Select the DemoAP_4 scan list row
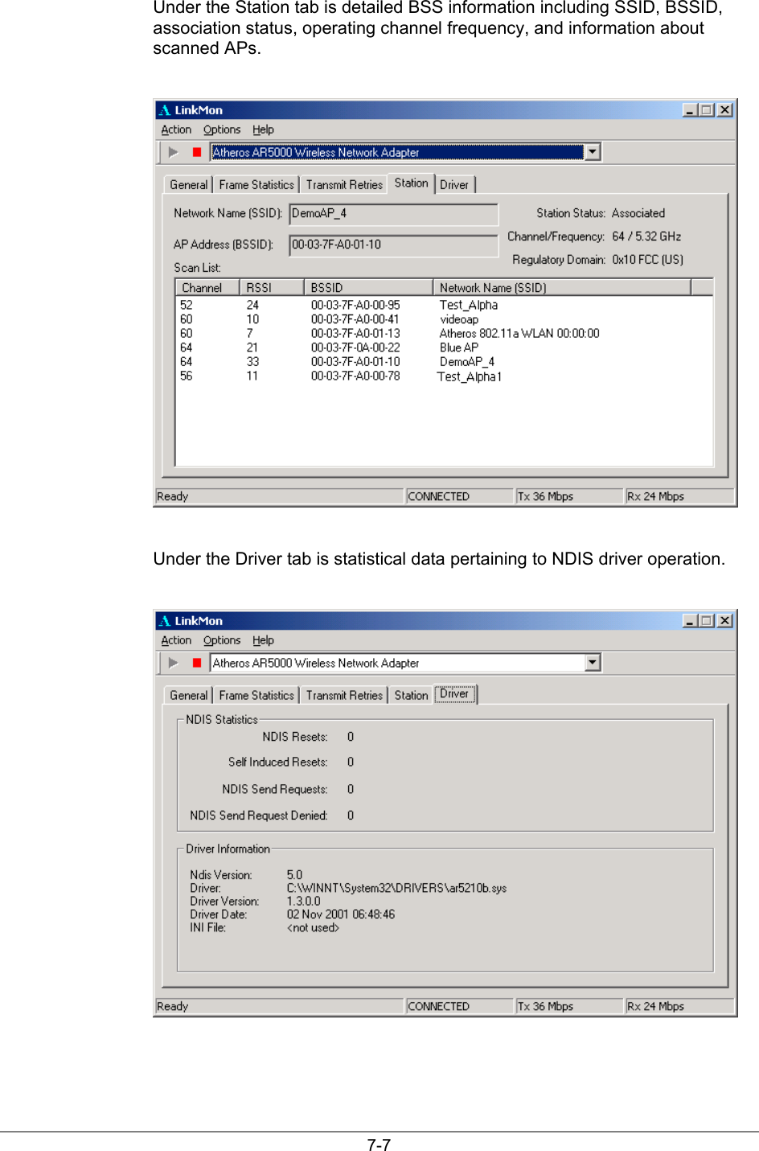The height and width of the screenshot is (1151, 759). (x=444, y=362)
